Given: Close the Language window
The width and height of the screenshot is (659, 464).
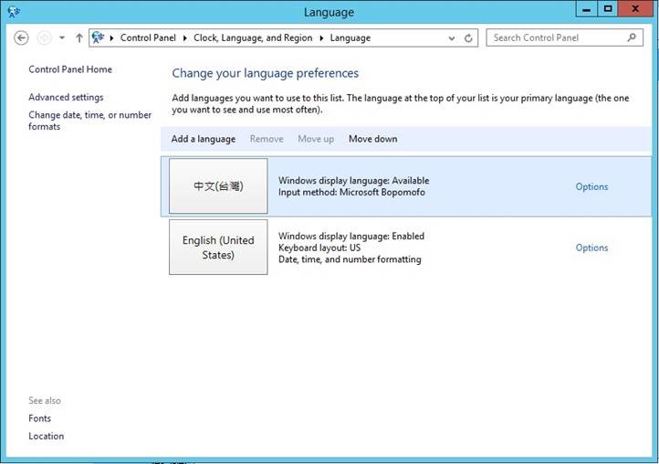Looking at the screenshot, I should (x=635, y=9).
